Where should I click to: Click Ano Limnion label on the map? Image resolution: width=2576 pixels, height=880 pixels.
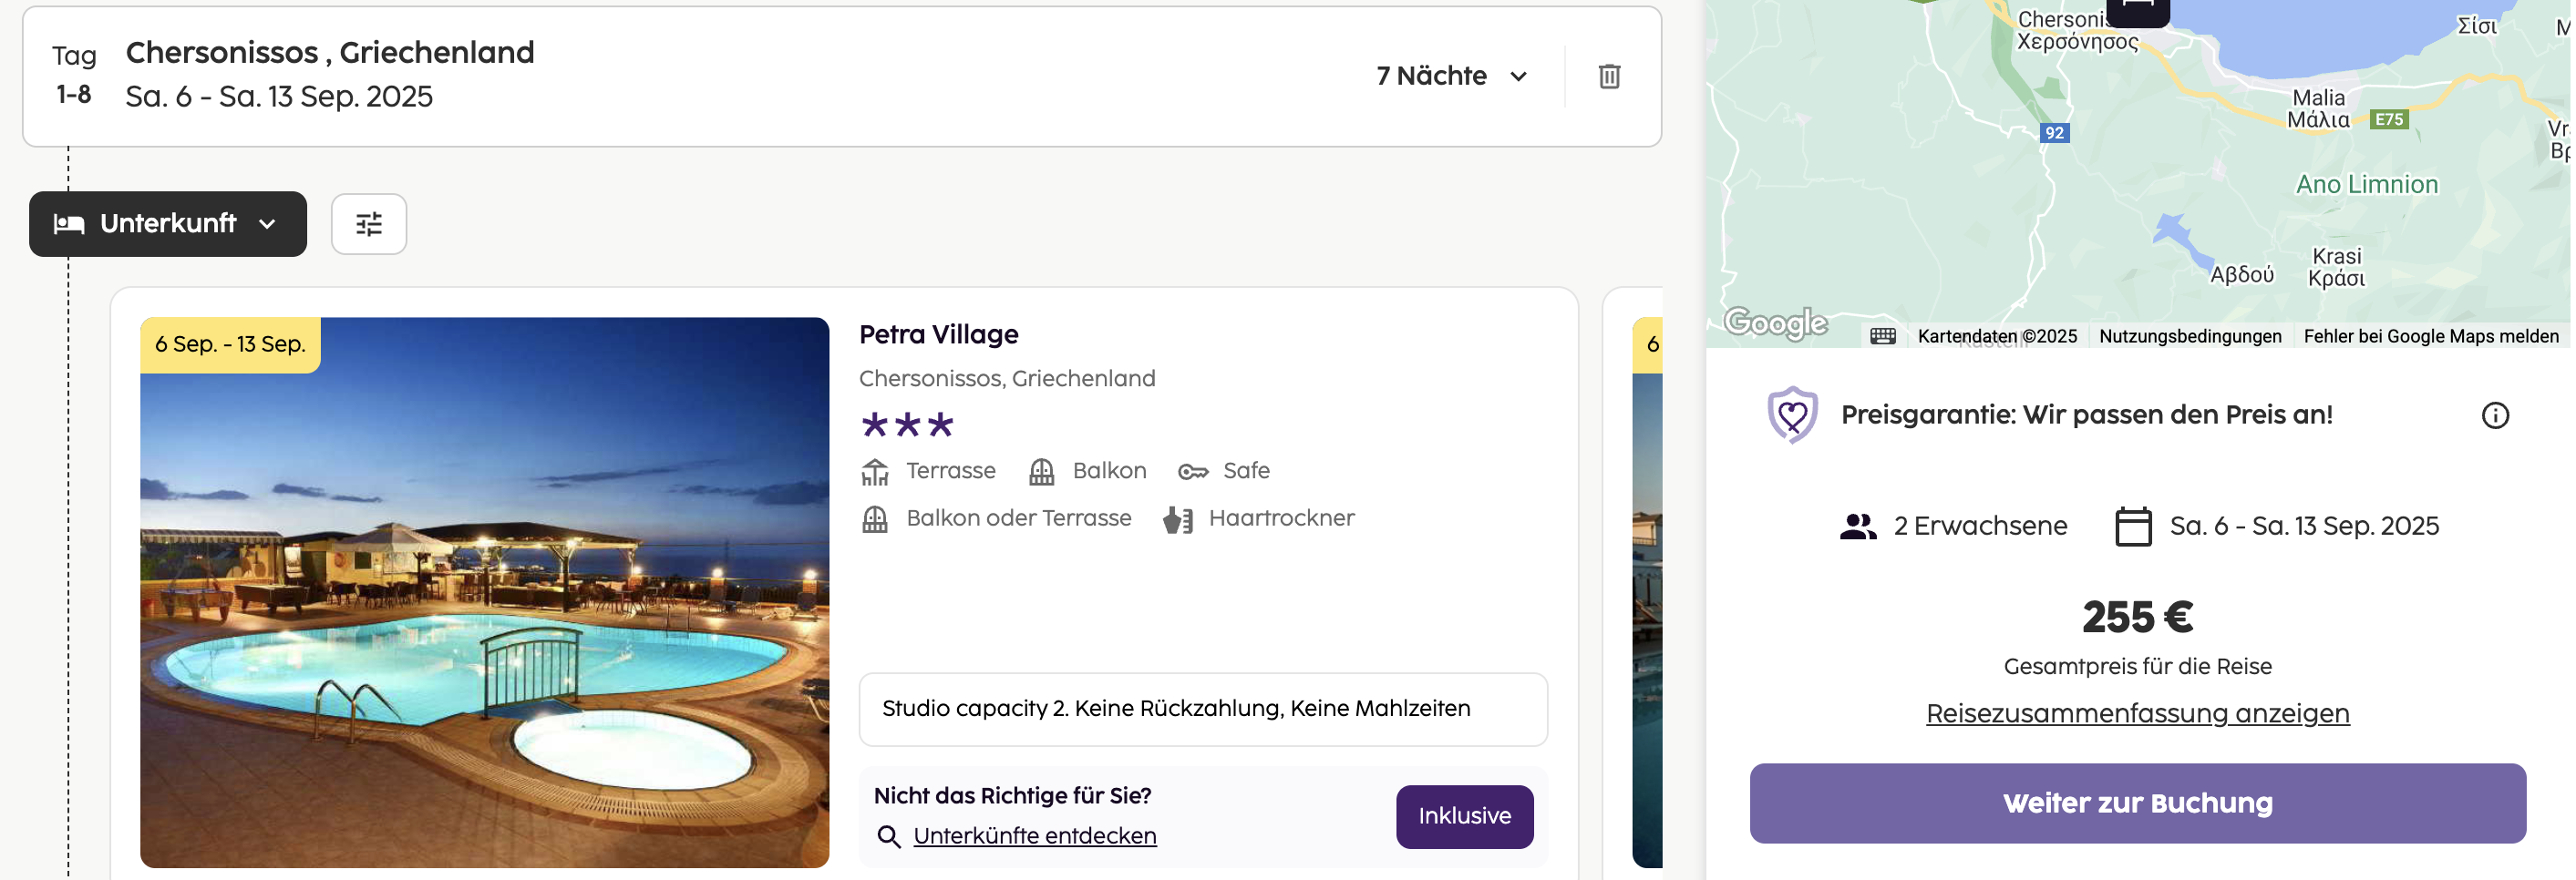point(2365,185)
